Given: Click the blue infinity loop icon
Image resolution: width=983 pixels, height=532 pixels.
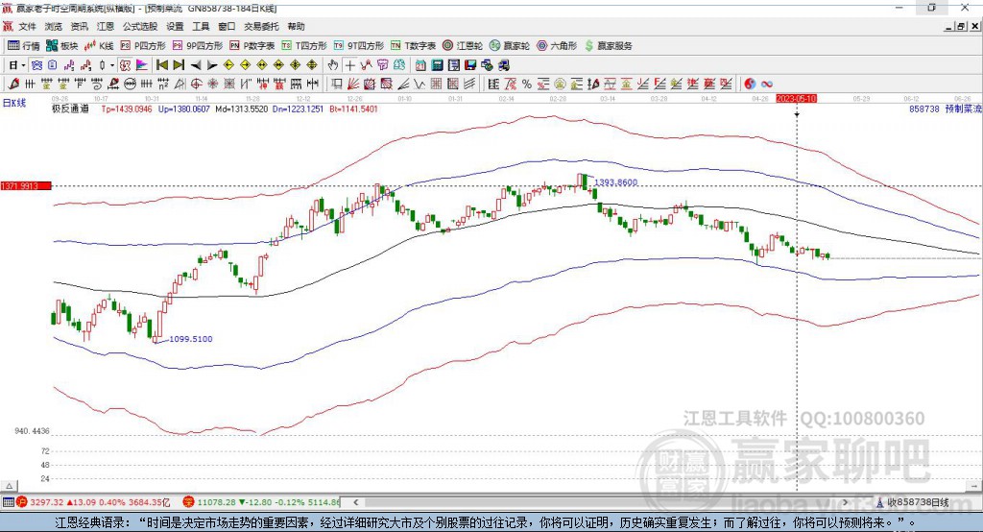Looking at the screenshot, I should (767, 85).
